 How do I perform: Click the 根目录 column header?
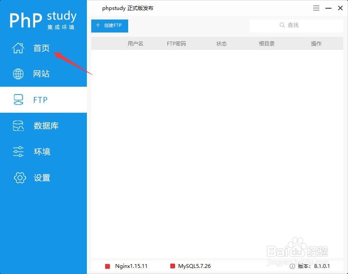267,44
